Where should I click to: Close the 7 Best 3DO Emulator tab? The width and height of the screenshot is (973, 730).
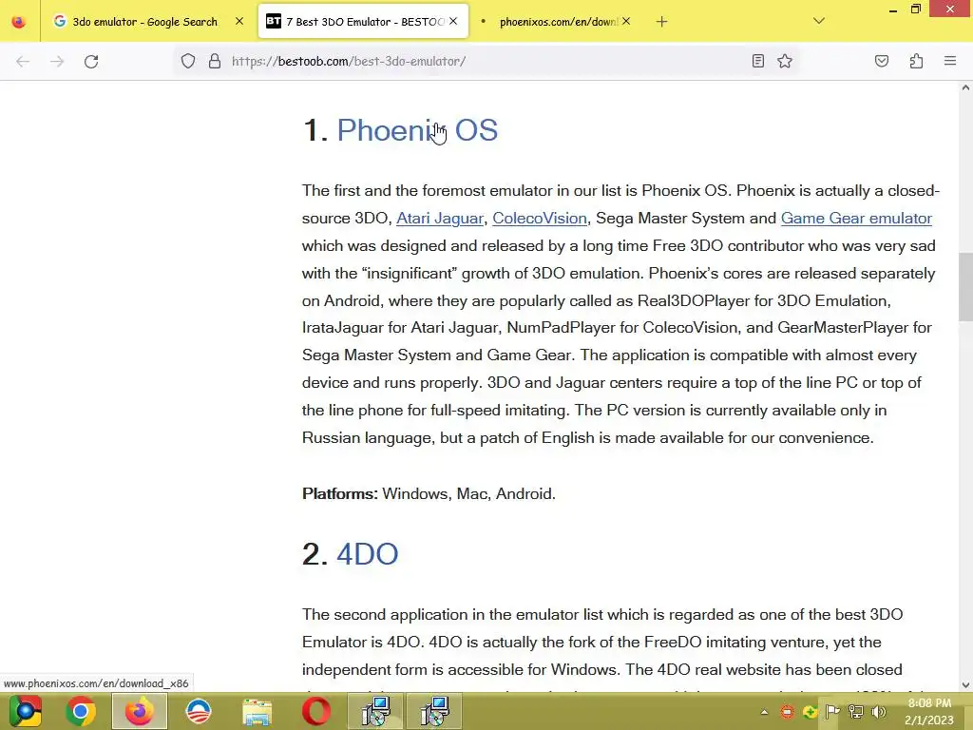click(453, 21)
